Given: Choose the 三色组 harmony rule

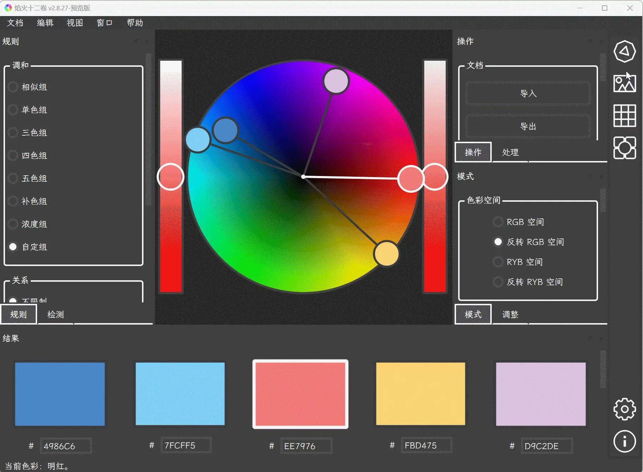Looking at the screenshot, I should pyautogui.click(x=13, y=133).
